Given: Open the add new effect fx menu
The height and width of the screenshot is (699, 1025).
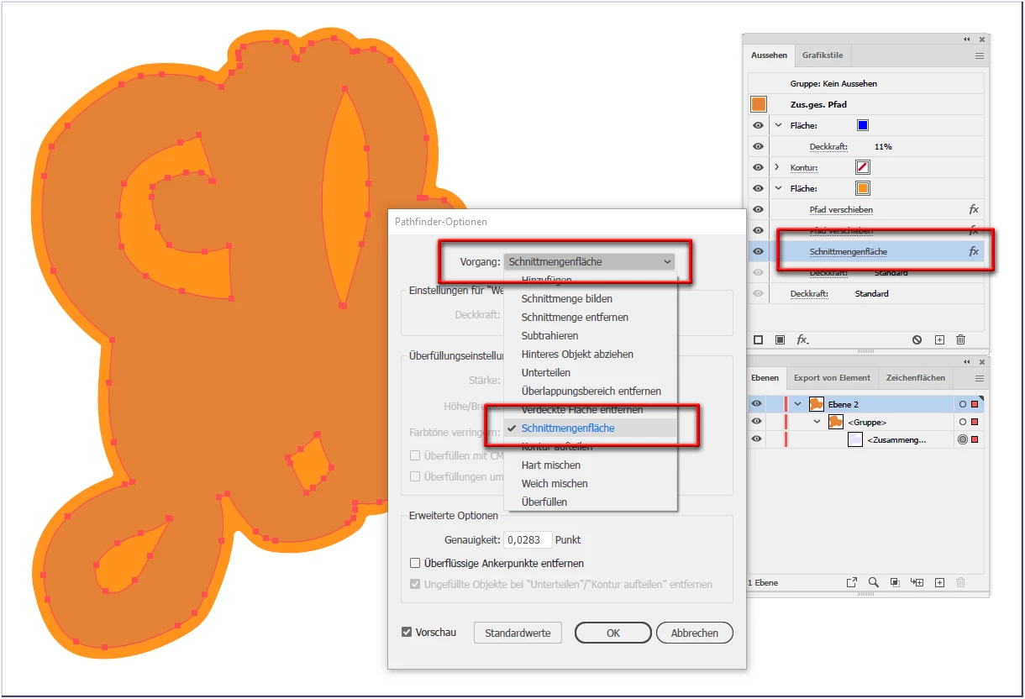Looking at the screenshot, I should (802, 339).
